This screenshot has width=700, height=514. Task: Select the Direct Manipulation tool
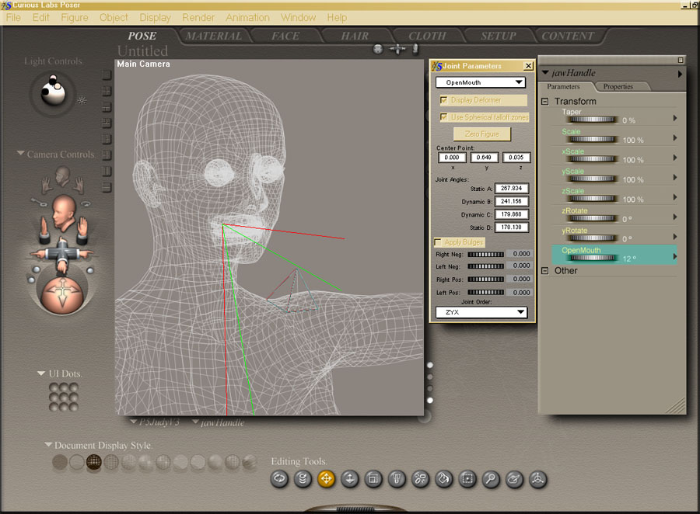(537, 479)
